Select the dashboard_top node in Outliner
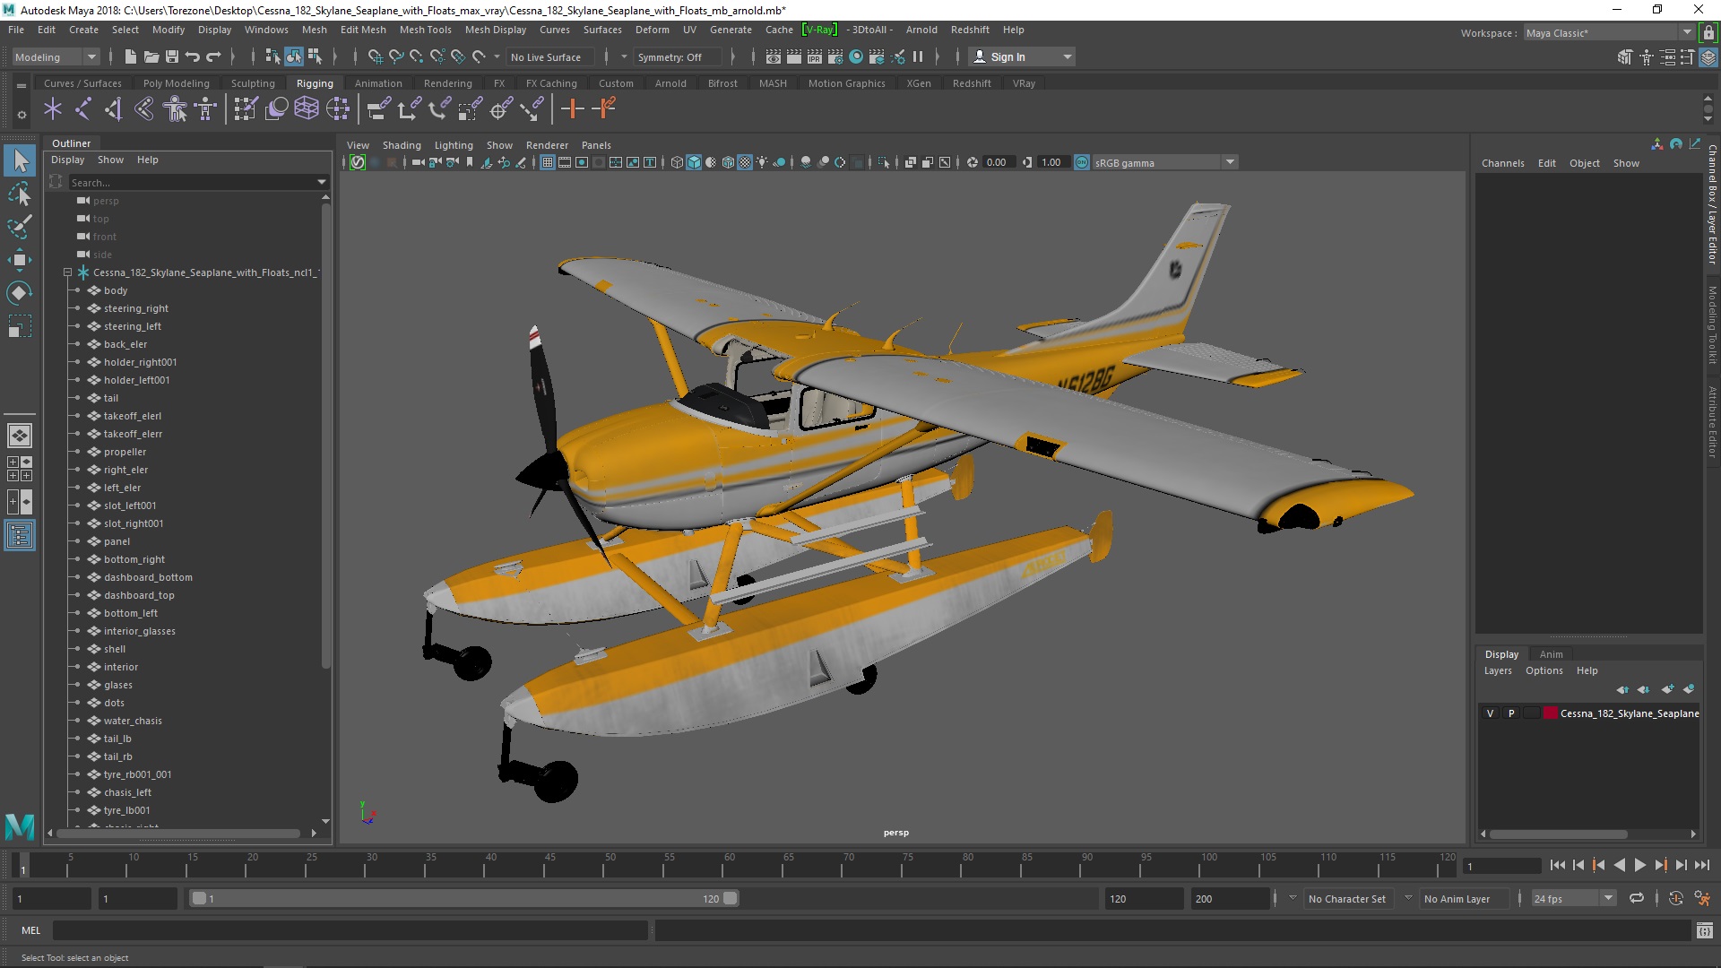 pos(139,595)
